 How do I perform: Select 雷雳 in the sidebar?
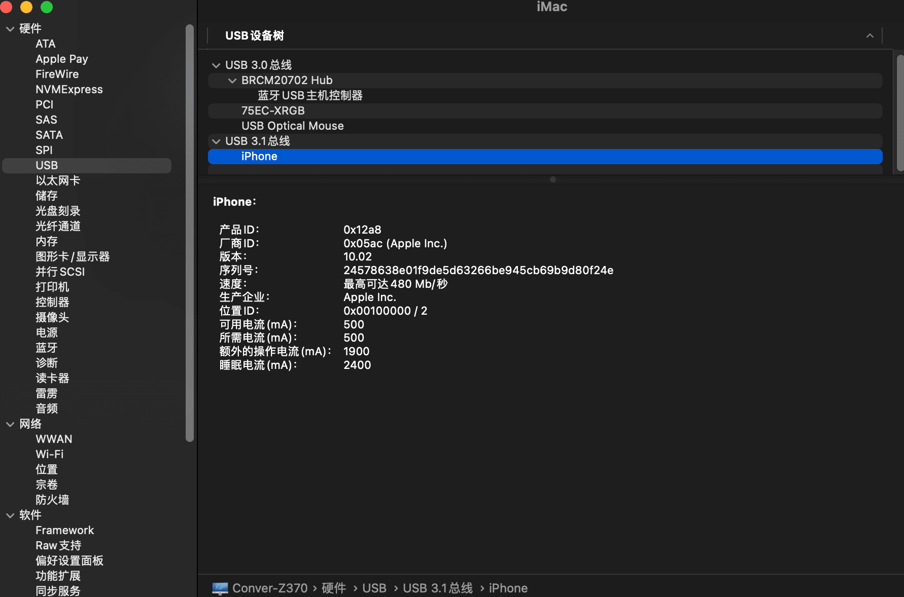[47, 394]
